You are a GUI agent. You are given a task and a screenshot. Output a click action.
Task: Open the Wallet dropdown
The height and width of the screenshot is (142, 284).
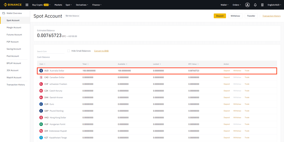(x=225, y=5)
